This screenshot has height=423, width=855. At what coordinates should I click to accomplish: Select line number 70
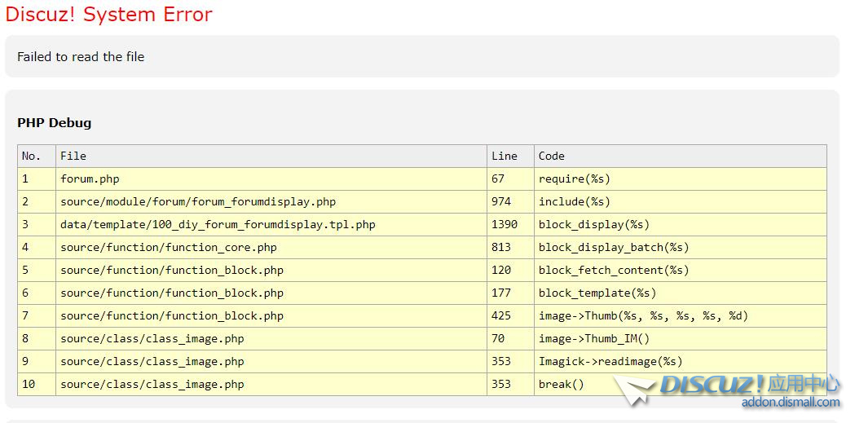[498, 339]
